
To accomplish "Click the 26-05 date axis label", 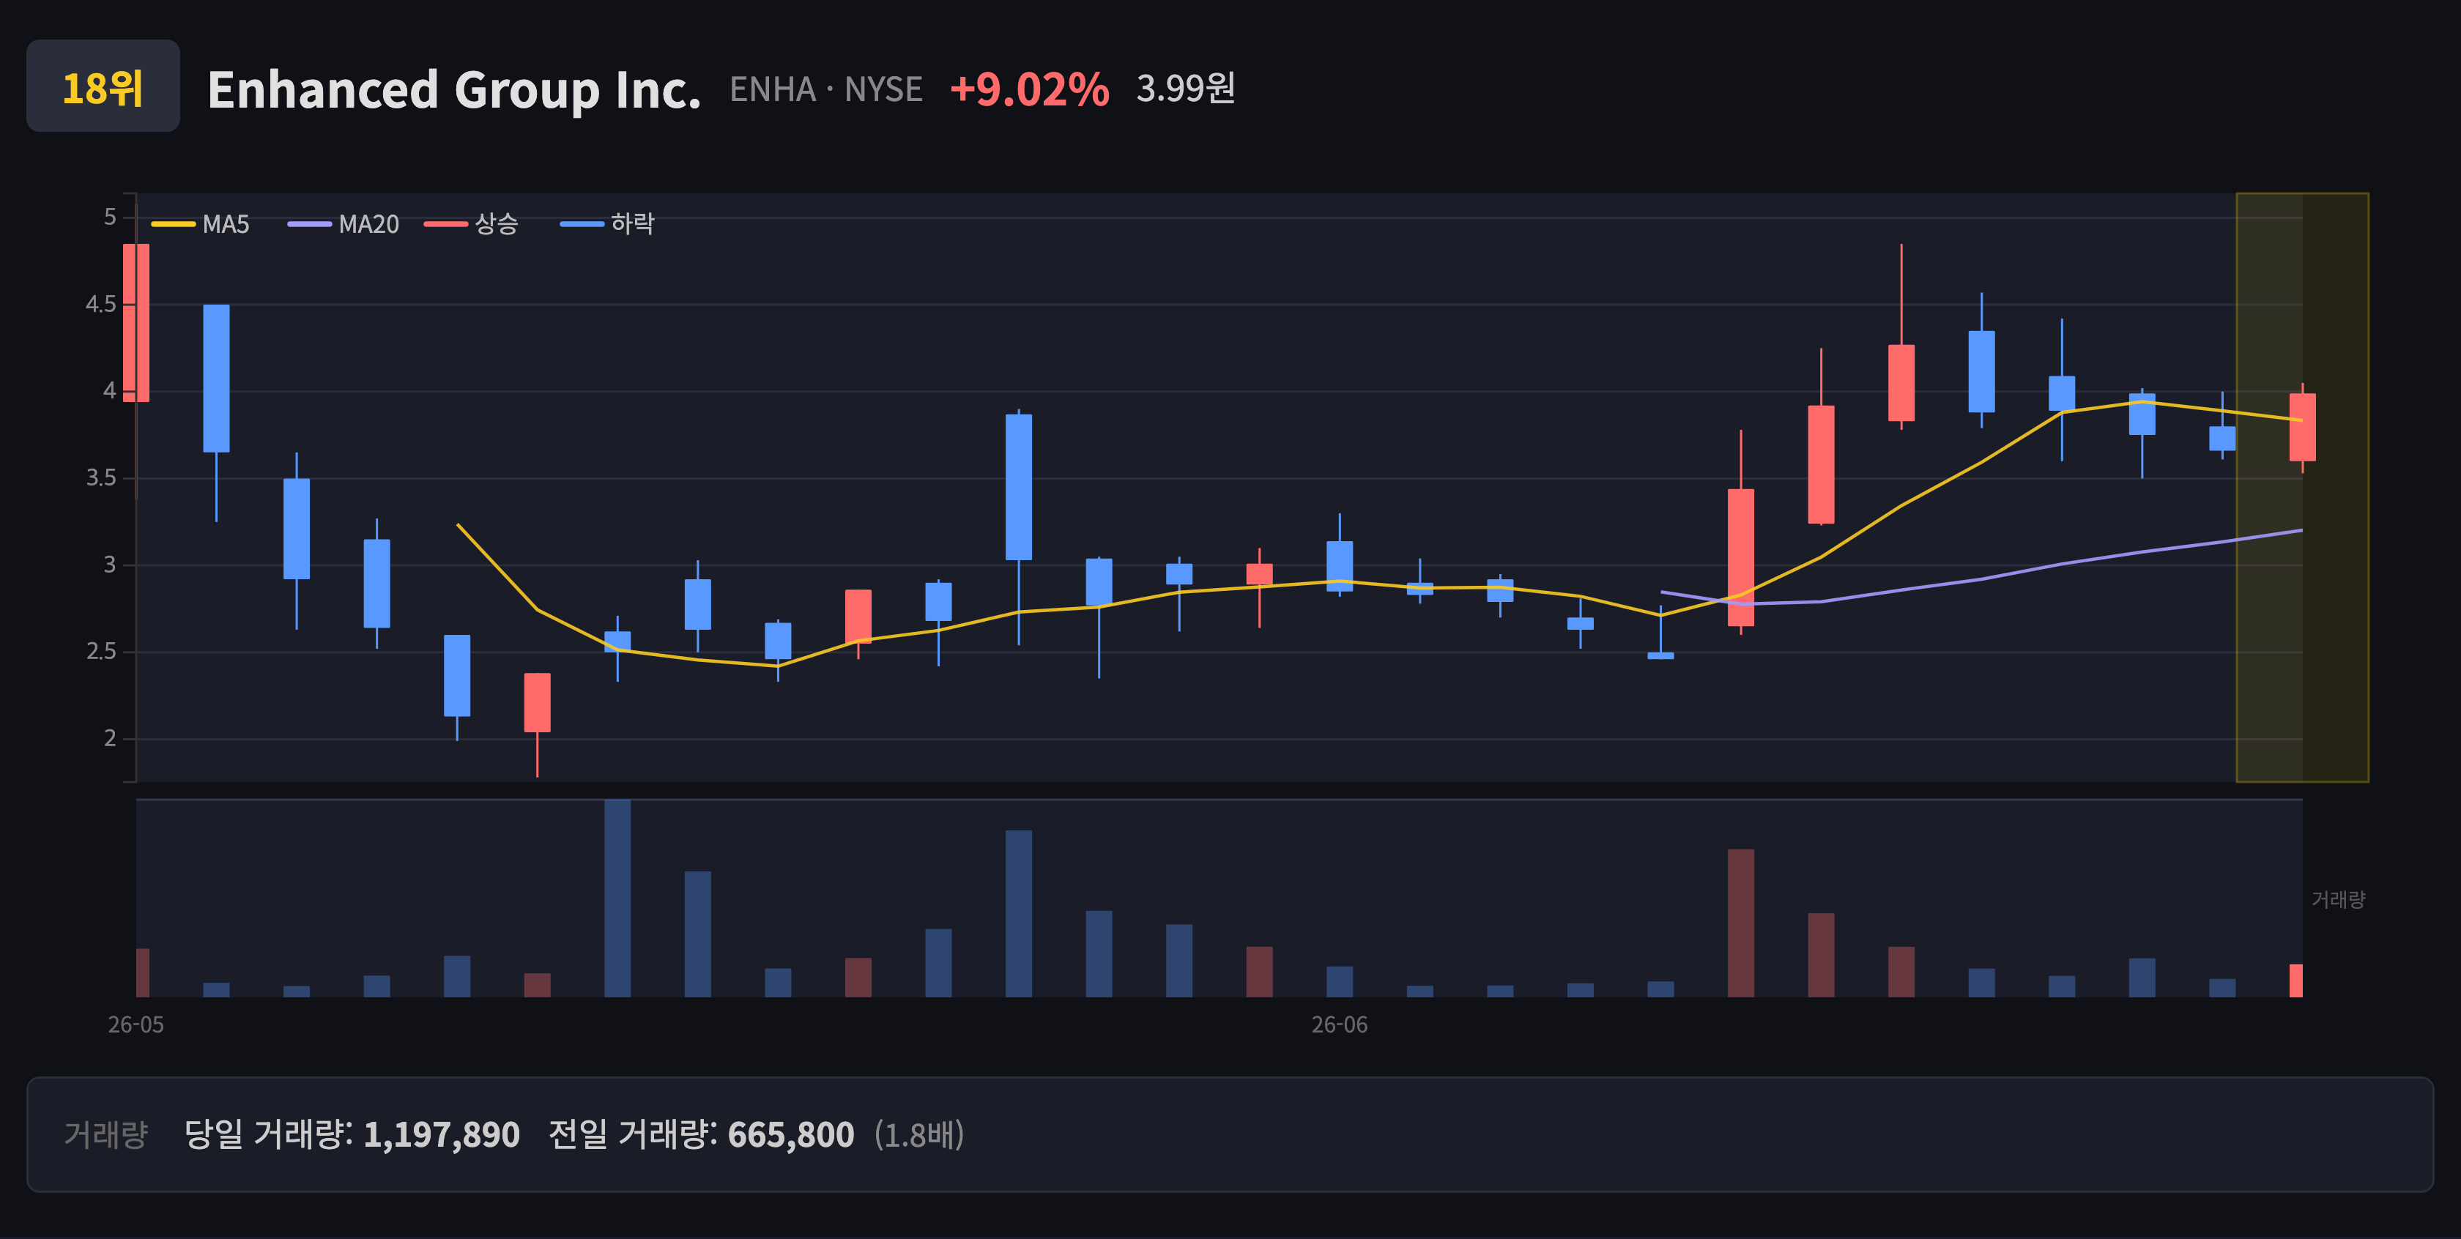I will click(136, 1024).
